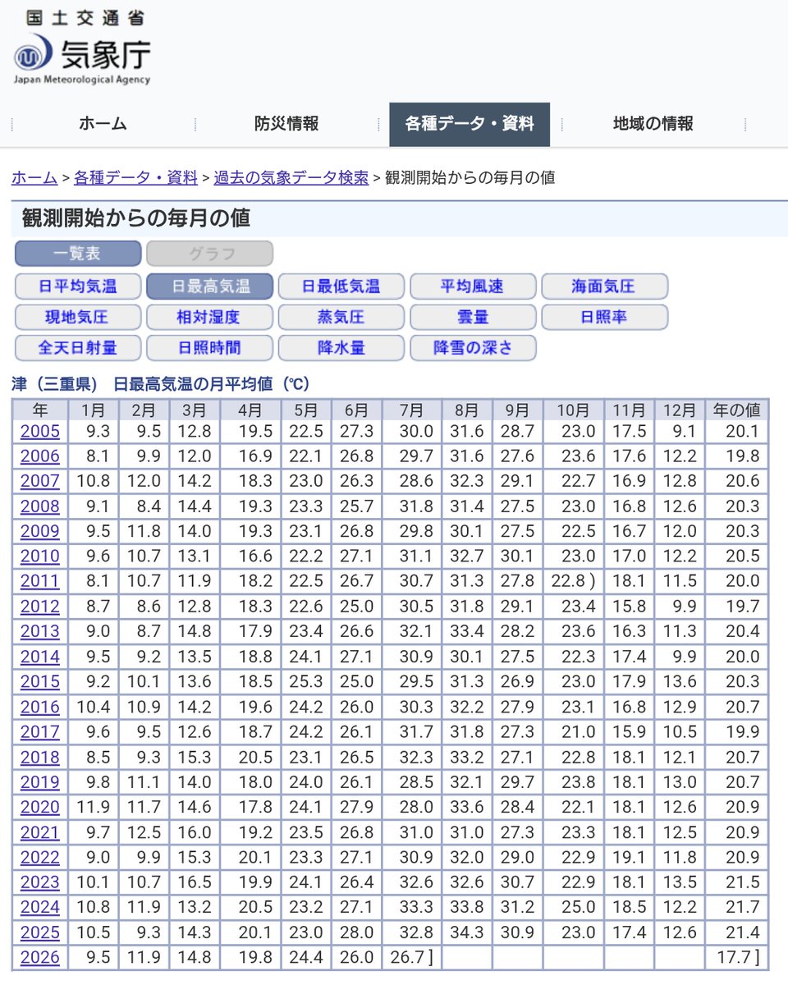Open the ホーム navigation tab
The image size is (788, 985).
click(x=103, y=124)
